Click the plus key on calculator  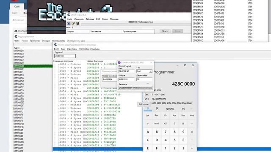pyautogui.click(x=192, y=148)
